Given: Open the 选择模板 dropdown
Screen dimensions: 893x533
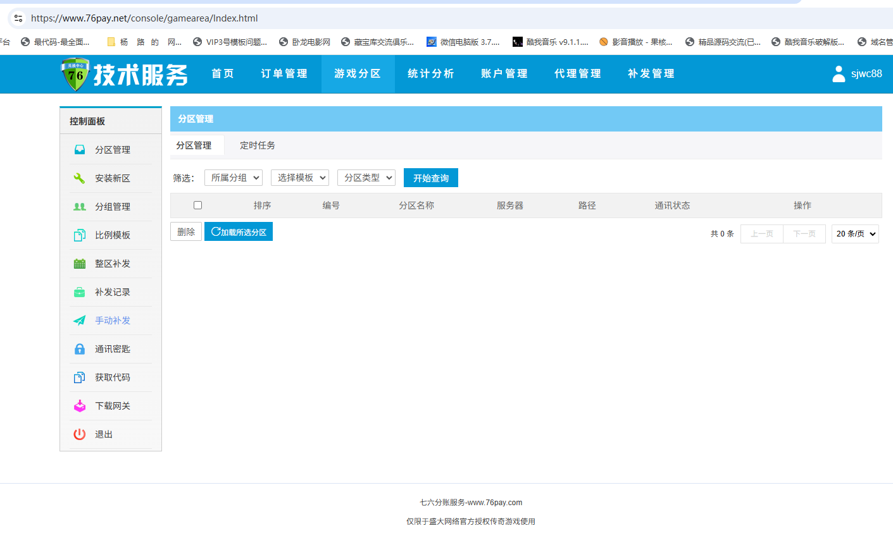Looking at the screenshot, I should pyautogui.click(x=300, y=178).
